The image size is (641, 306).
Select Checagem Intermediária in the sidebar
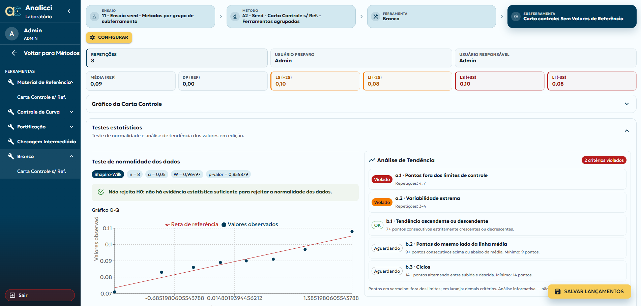click(x=40, y=142)
